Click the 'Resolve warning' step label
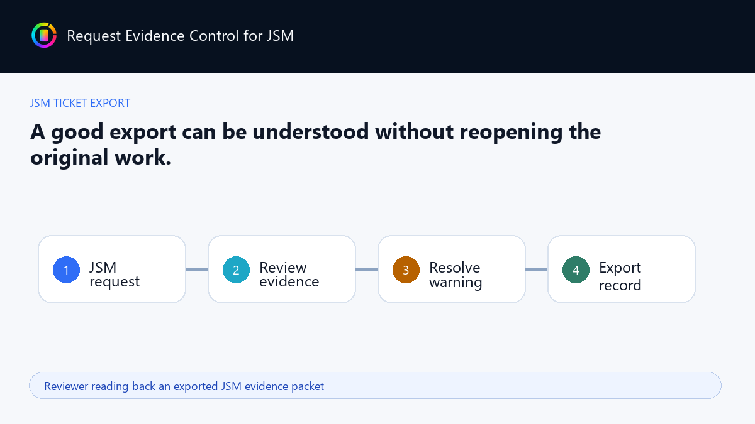755x424 pixels. point(456,275)
